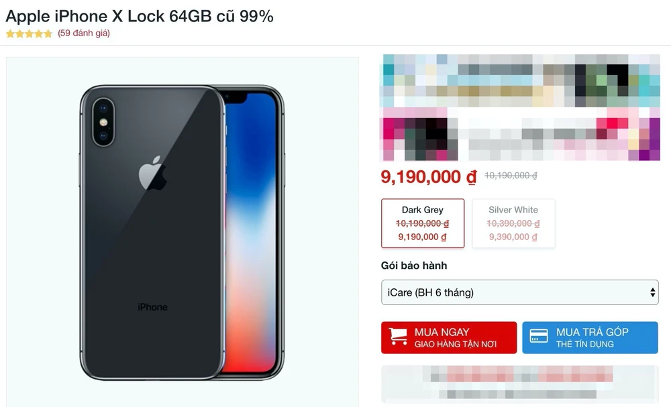Image resolution: width=671 pixels, height=407 pixels.
Task: Click the credit card icon on MUA TRẢ GÓP
Action: tap(539, 337)
